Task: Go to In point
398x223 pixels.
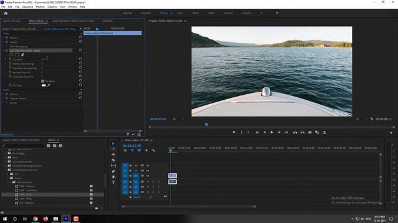Action: pyautogui.click(x=257, y=132)
